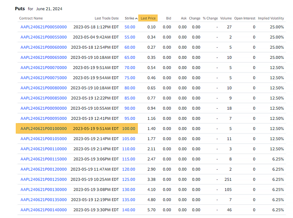Image resolution: width=293 pixels, height=218 pixels.
Task: Click the Last Price column header
Action: (148, 18)
